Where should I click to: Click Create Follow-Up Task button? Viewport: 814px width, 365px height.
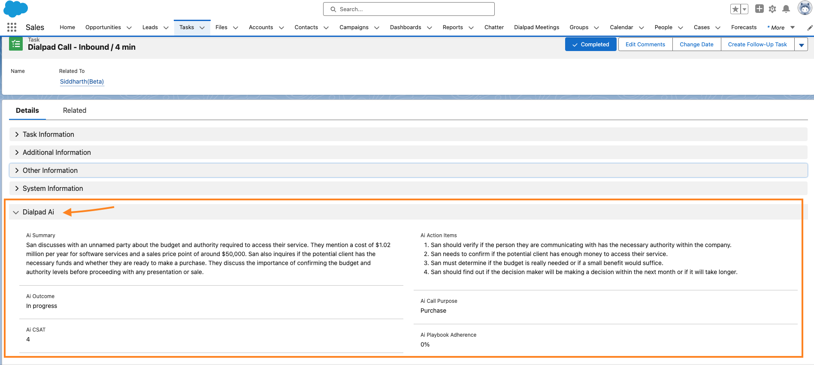click(x=757, y=44)
